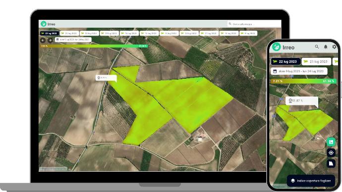
Task: Select the second date tab on the laptop
Action: coord(69,33)
